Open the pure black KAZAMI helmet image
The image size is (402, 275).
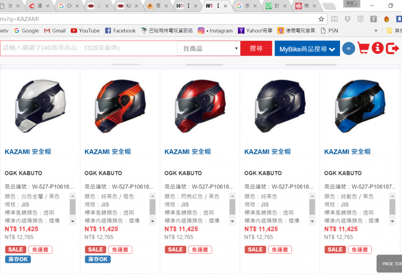pyautogui.click(x=280, y=106)
